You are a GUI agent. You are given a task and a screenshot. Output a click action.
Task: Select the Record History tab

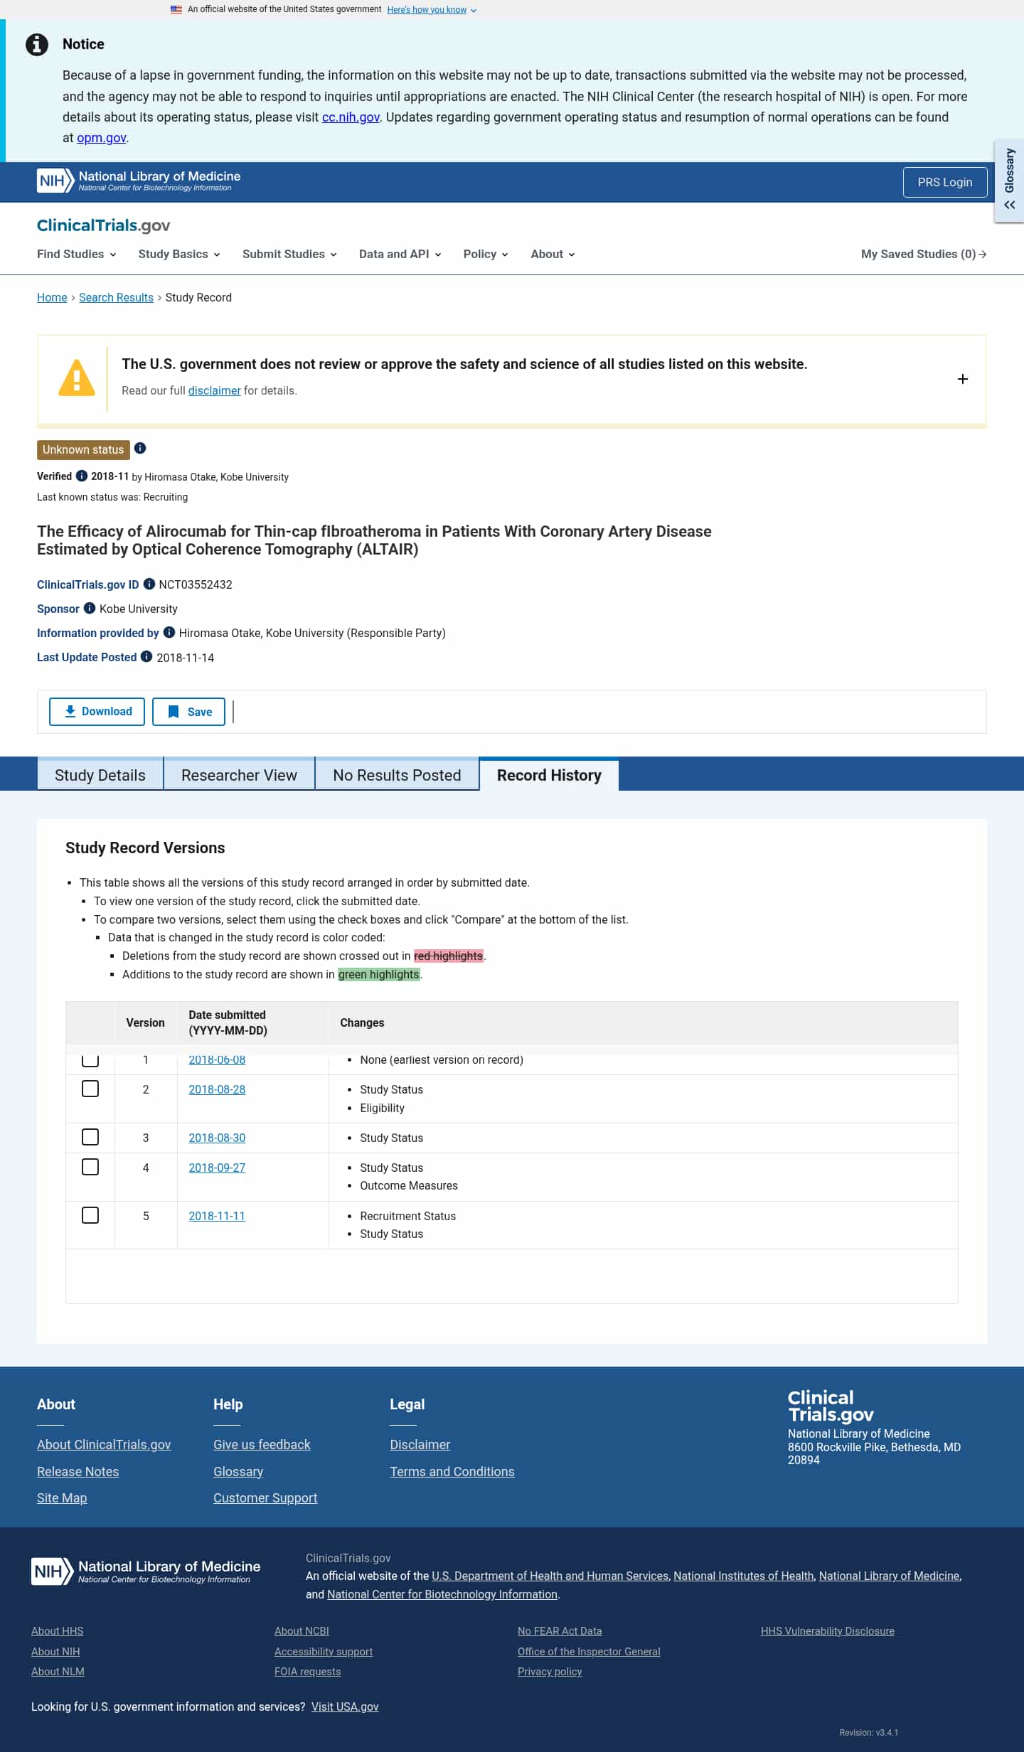[x=549, y=775]
